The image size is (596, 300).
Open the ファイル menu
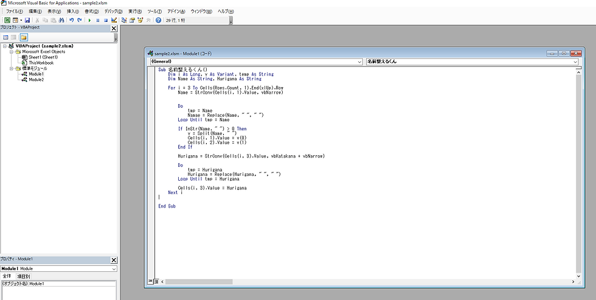14,12
